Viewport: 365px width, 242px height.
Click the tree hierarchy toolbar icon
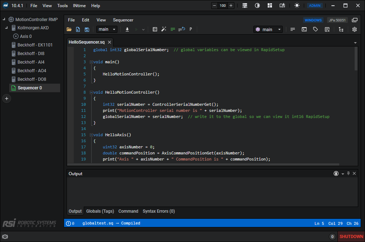(341, 29)
